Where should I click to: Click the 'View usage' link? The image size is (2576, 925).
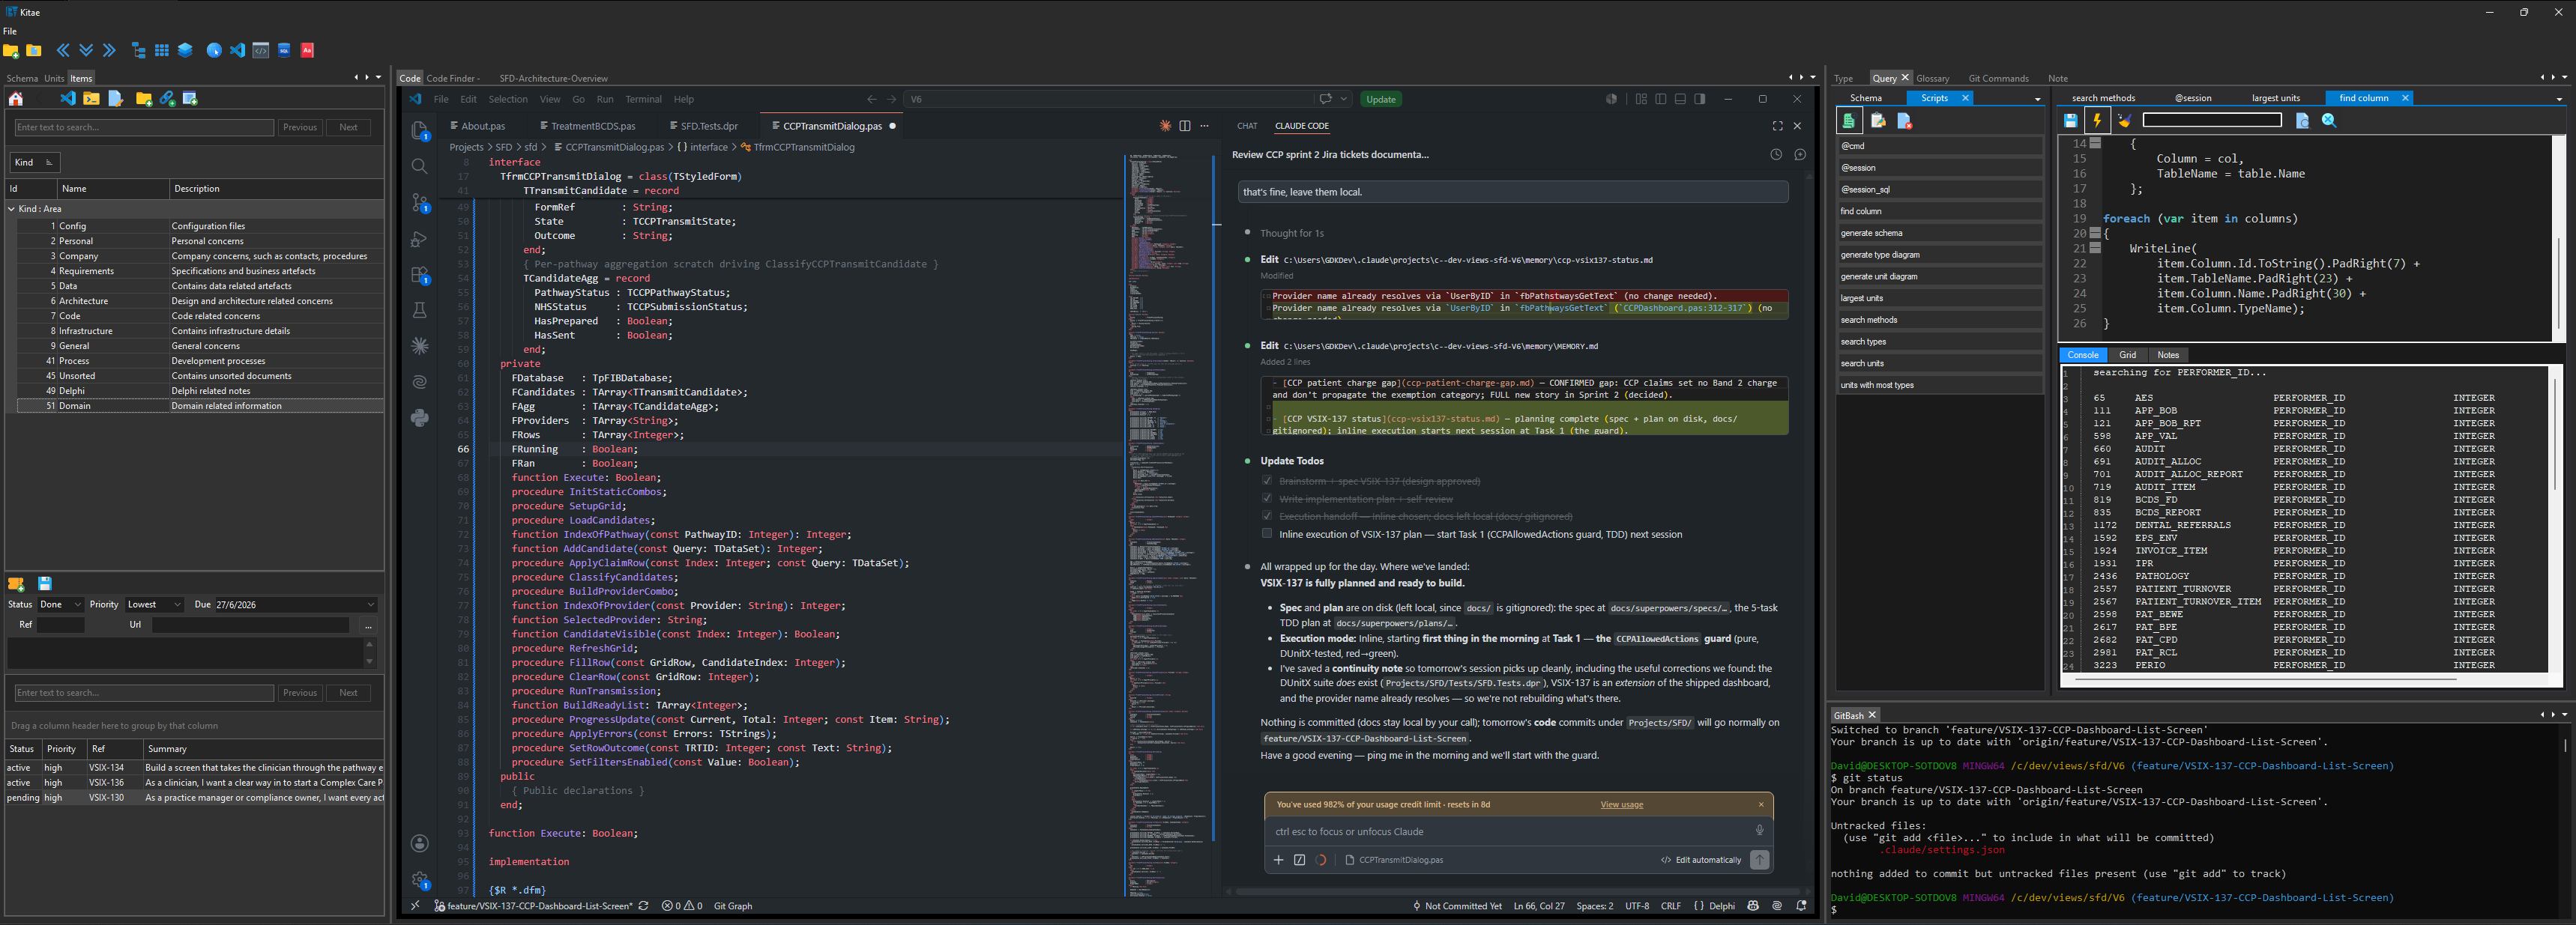(1621, 804)
